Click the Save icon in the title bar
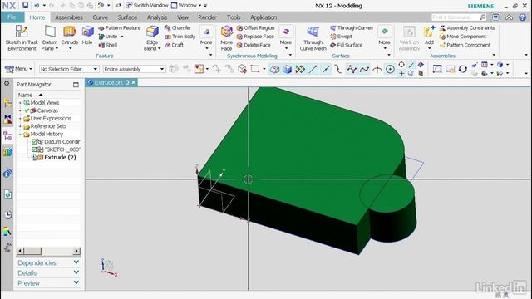This screenshot has height=299, width=532. pos(26,6)
